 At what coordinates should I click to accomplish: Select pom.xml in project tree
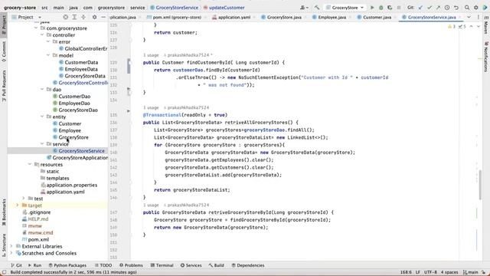[38, 239]
